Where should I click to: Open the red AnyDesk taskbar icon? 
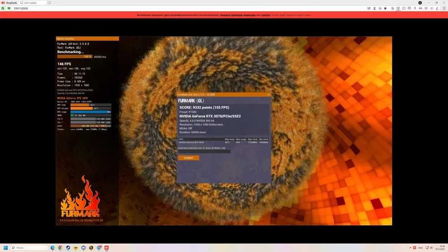pos(107,248)
